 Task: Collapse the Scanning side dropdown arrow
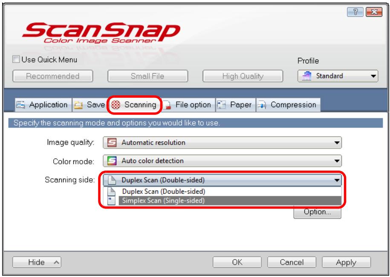(337, 180)
